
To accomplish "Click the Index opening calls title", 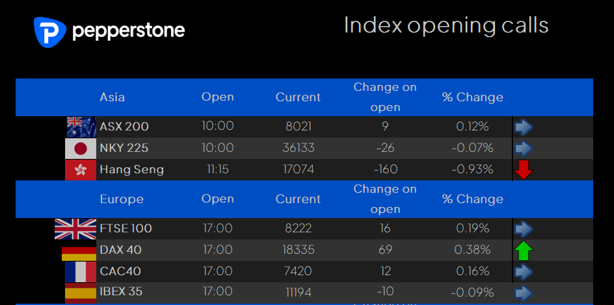I will pos(446,25).
